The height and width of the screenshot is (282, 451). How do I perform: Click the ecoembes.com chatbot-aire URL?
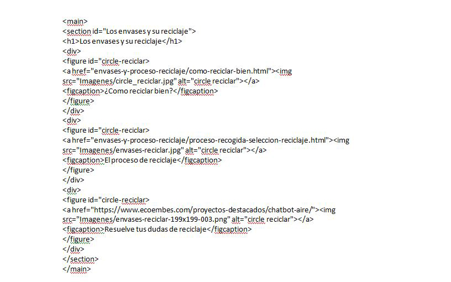[x=203, y=210]
